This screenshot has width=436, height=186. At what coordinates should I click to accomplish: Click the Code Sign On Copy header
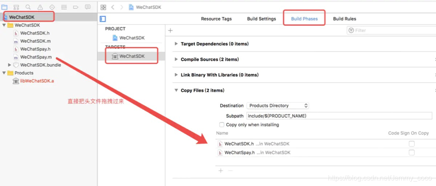coord(409,133)
